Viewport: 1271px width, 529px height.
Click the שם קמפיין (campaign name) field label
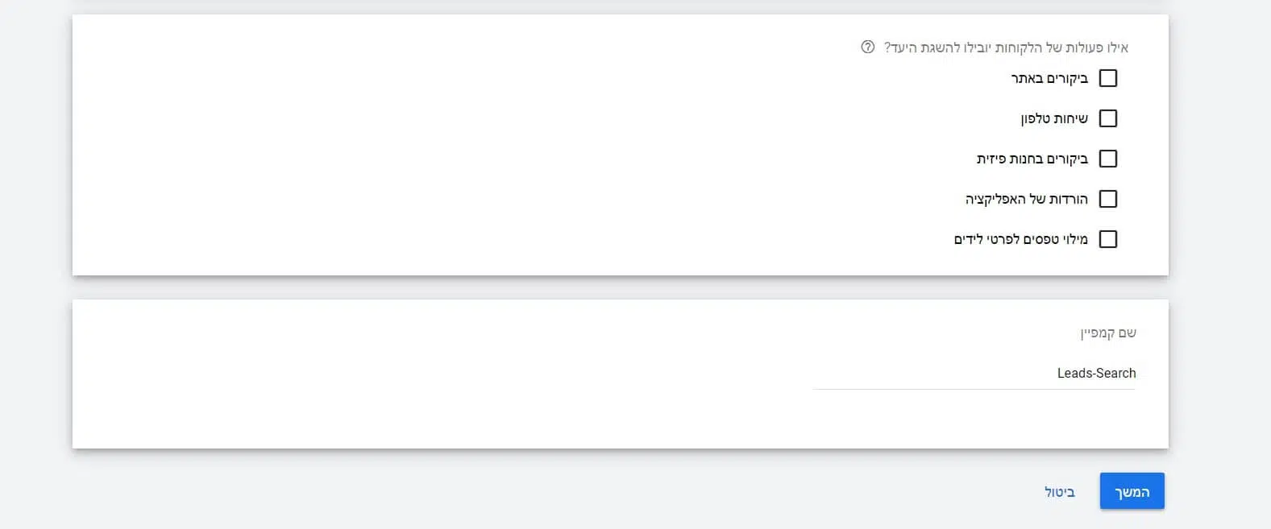[x=1108, y=333]
